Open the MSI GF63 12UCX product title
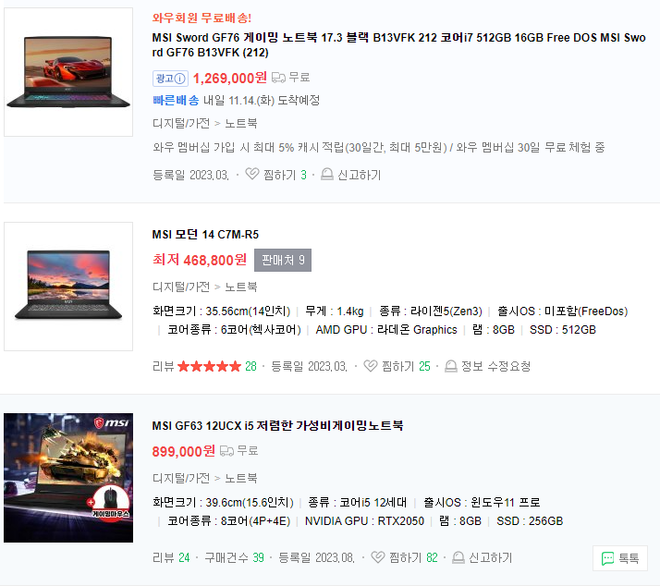The height and width of the screenshot is (586, 660). click(277, 425)
